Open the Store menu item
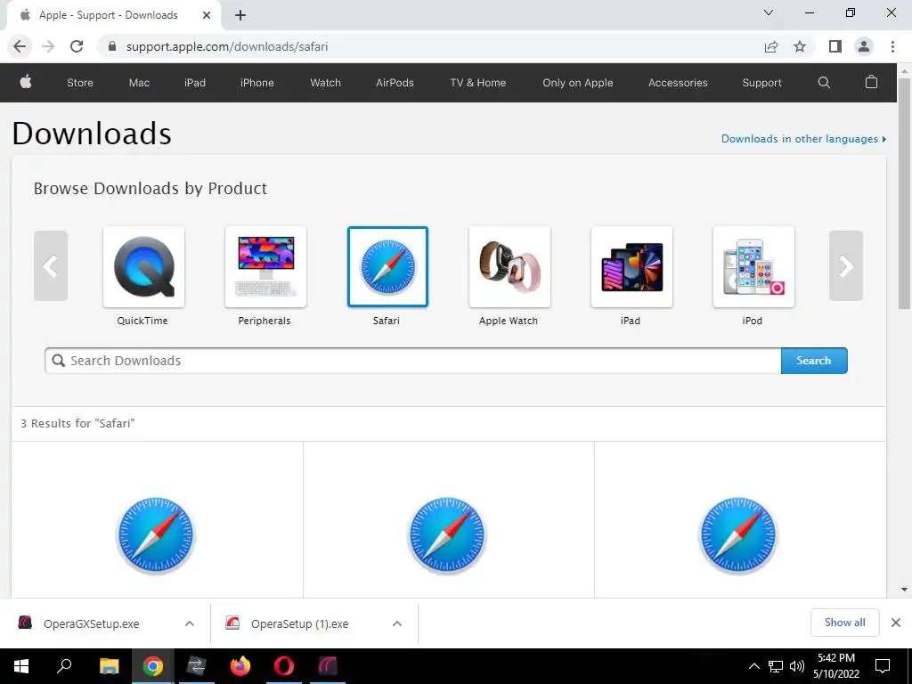The width and height of the screenshot is (912, 684). [x=79, y=83]
